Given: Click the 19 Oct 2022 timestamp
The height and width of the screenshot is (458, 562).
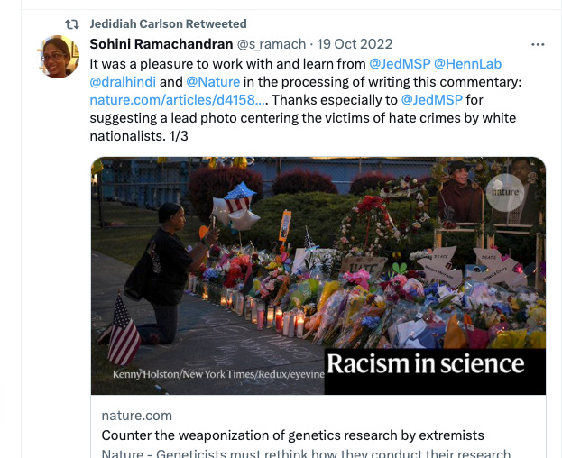Looking at the screenshot, I should coord(355,44).
